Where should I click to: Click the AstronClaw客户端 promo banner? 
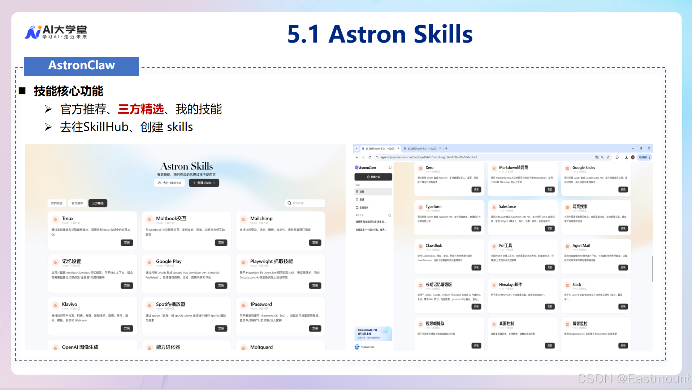click(373, 334)
